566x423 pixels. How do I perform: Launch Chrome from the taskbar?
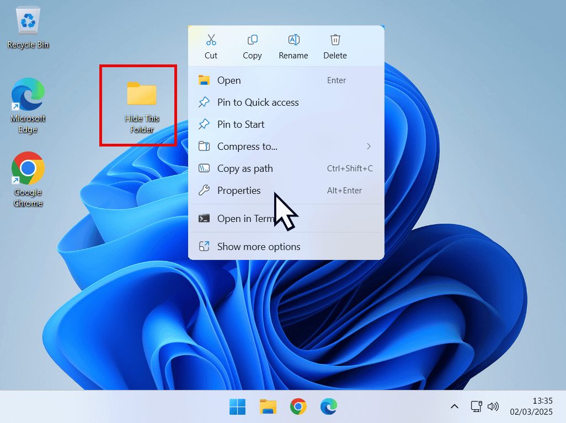pos(298,406)
